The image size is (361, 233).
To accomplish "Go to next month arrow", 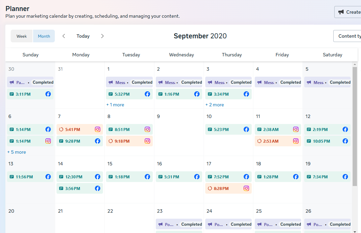I will (x=102, y=36).
